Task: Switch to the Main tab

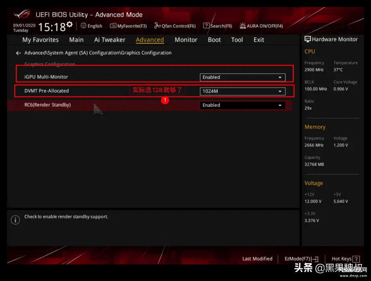Action: click(x=76, y=40)
